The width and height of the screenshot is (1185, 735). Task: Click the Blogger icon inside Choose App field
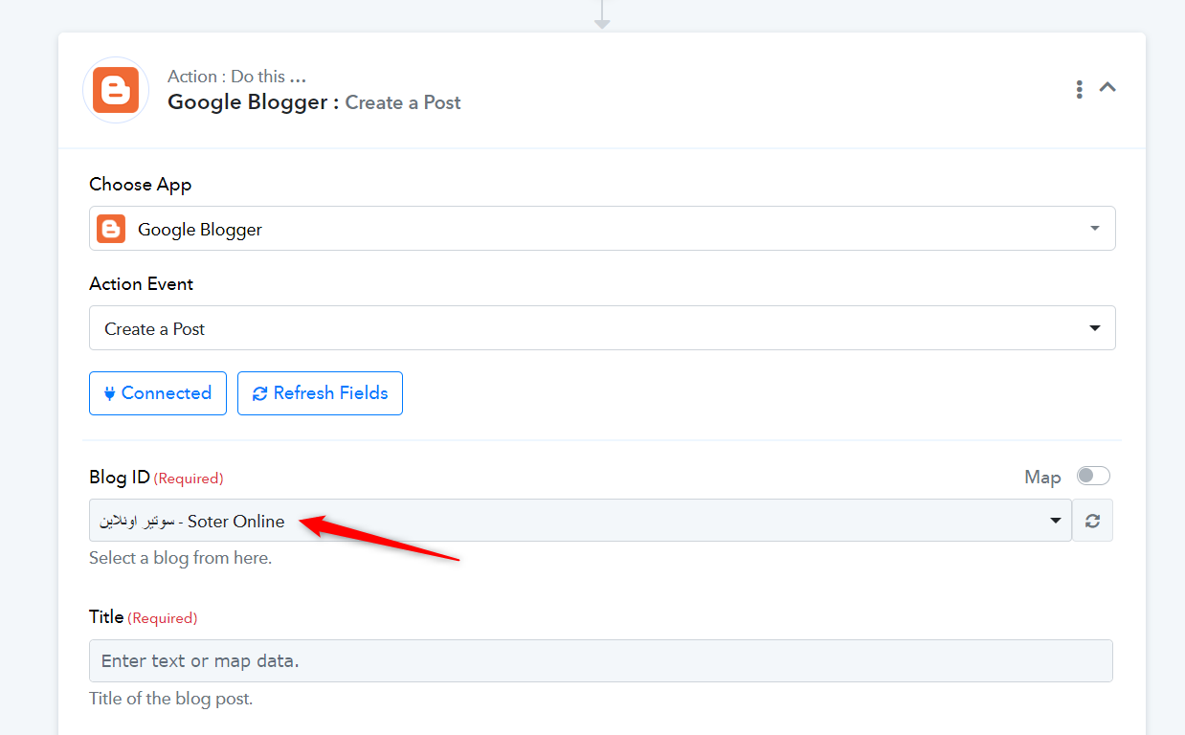pyautogui.click(x=112, y=229)
